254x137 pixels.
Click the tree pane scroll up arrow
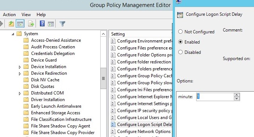(x=103, y=34)
